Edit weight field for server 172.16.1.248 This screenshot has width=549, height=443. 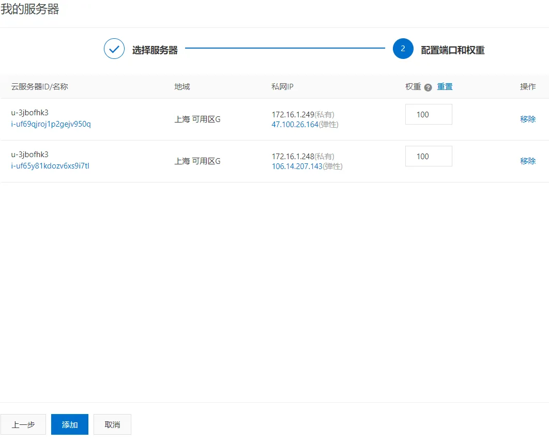tap(429, 156)
